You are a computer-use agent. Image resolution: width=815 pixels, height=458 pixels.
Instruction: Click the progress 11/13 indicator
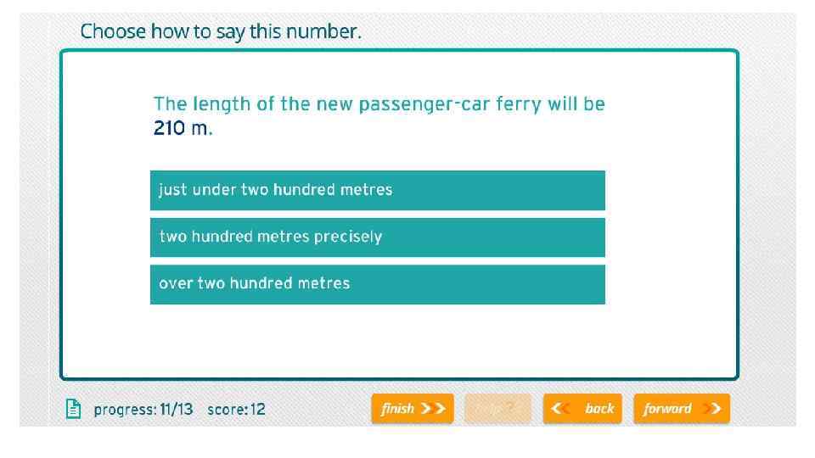tap(143, 410)
